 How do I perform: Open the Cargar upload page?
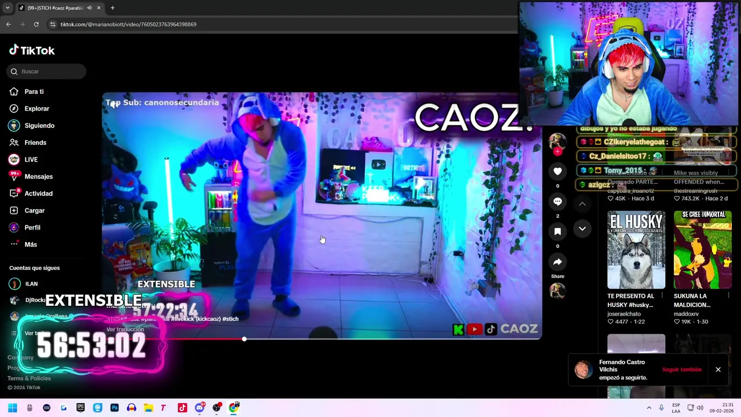[34, 210]
